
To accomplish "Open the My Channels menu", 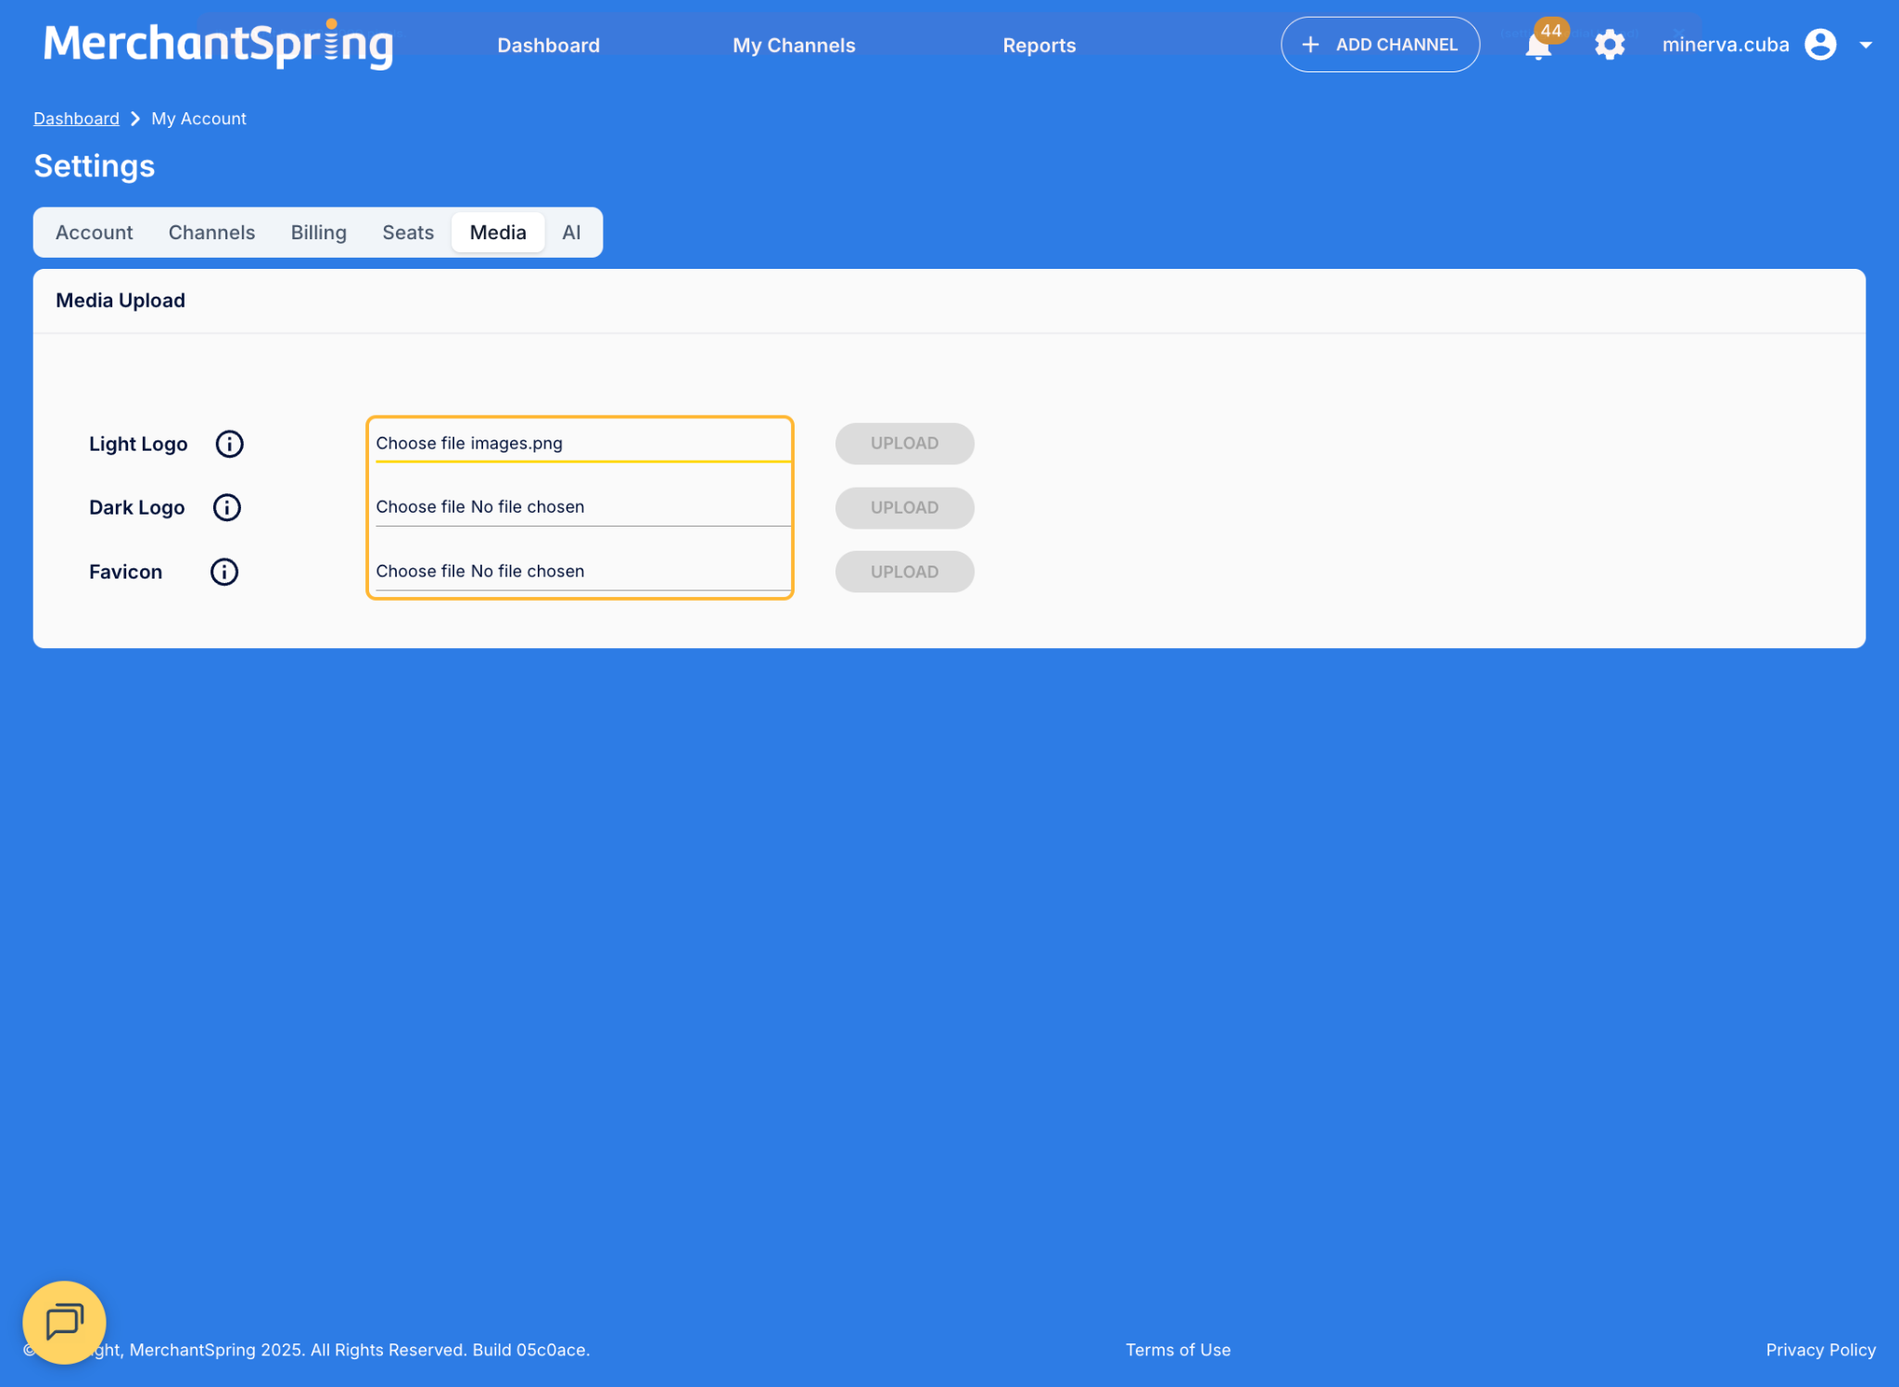I will (794, 45).
